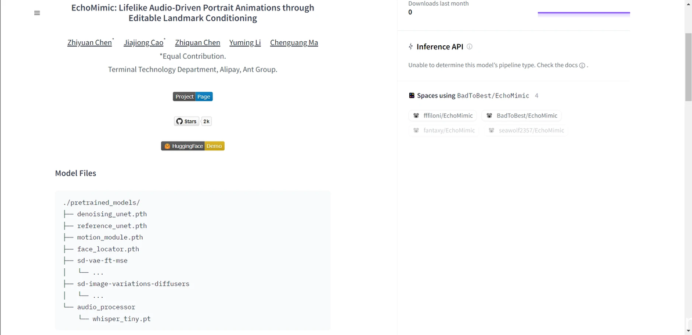Open the Project Page badge
Viewport: 692px width, 335px height.
click(193, 96)
